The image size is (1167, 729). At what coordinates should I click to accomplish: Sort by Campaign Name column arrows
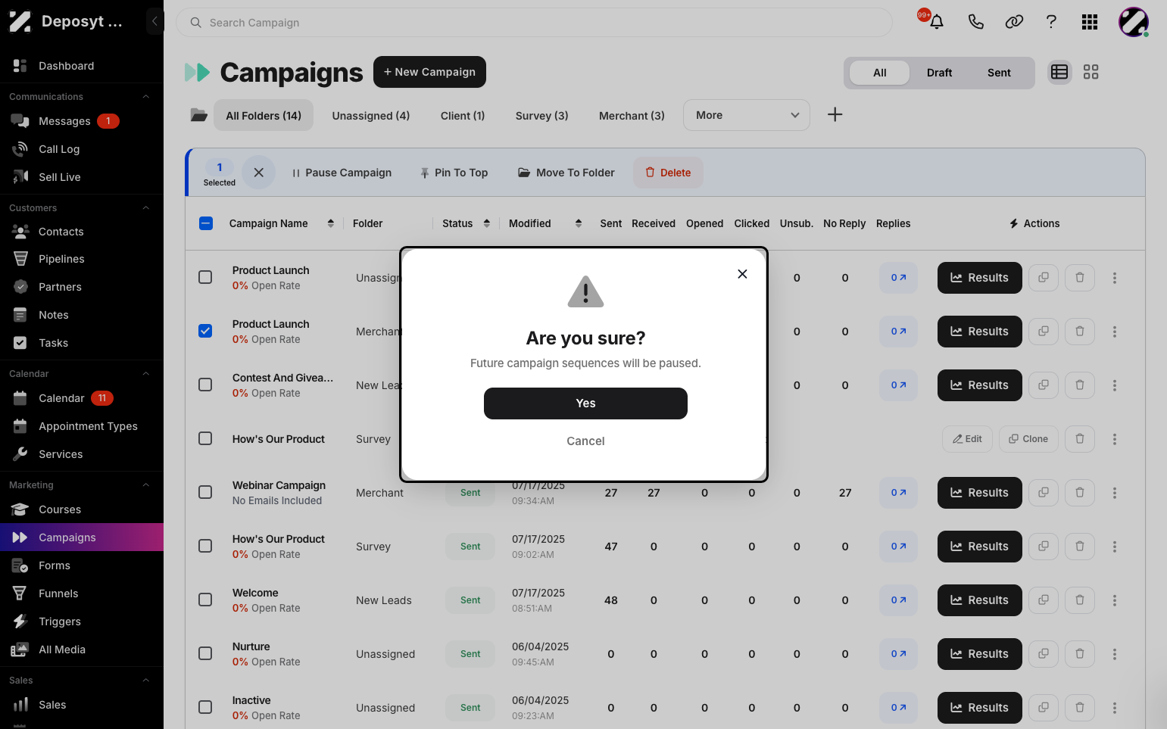[x=330, y=223]
